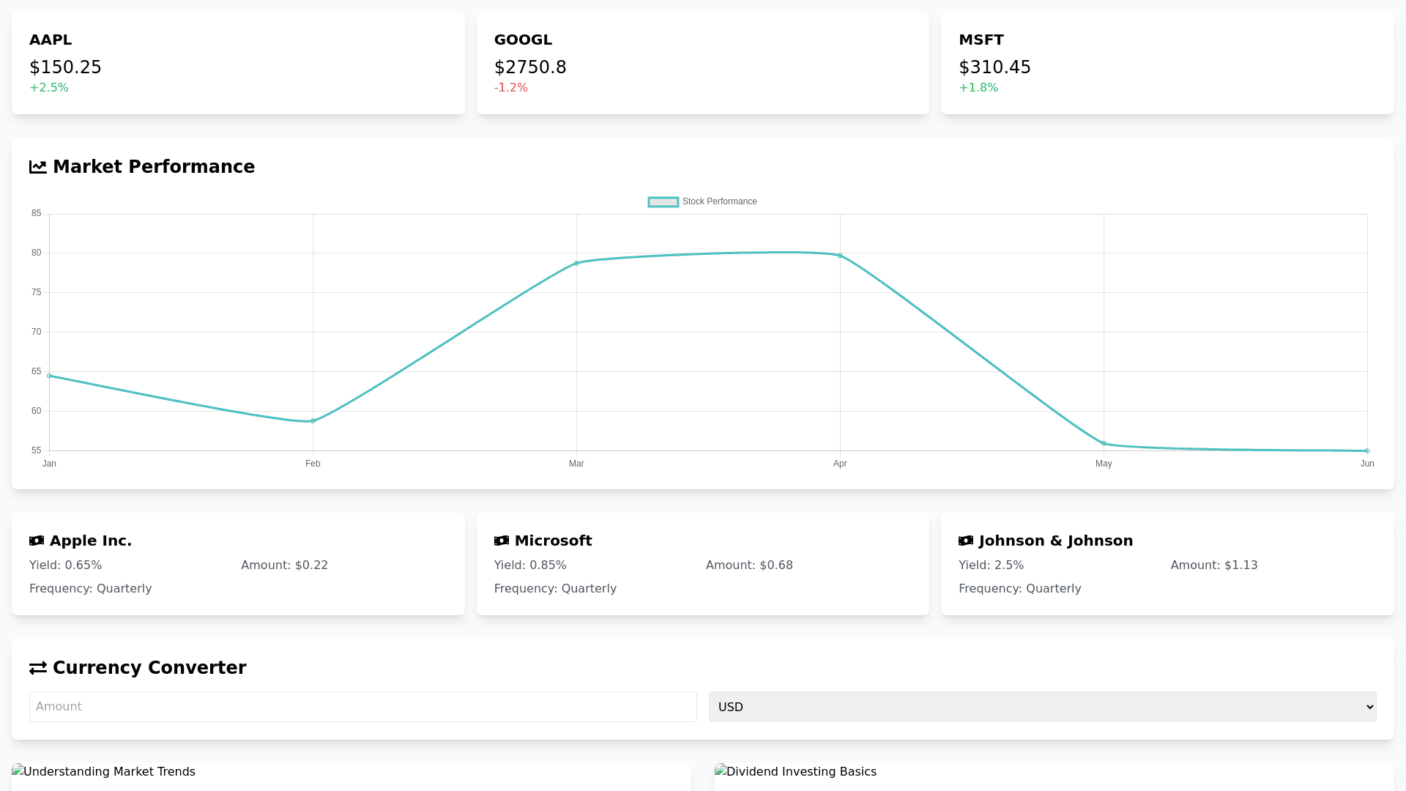Click the Stock Performance legend label
Image resolution: width=1406 pixels, height=791 pixels.
pyautogui.click(x=719, y=201)
